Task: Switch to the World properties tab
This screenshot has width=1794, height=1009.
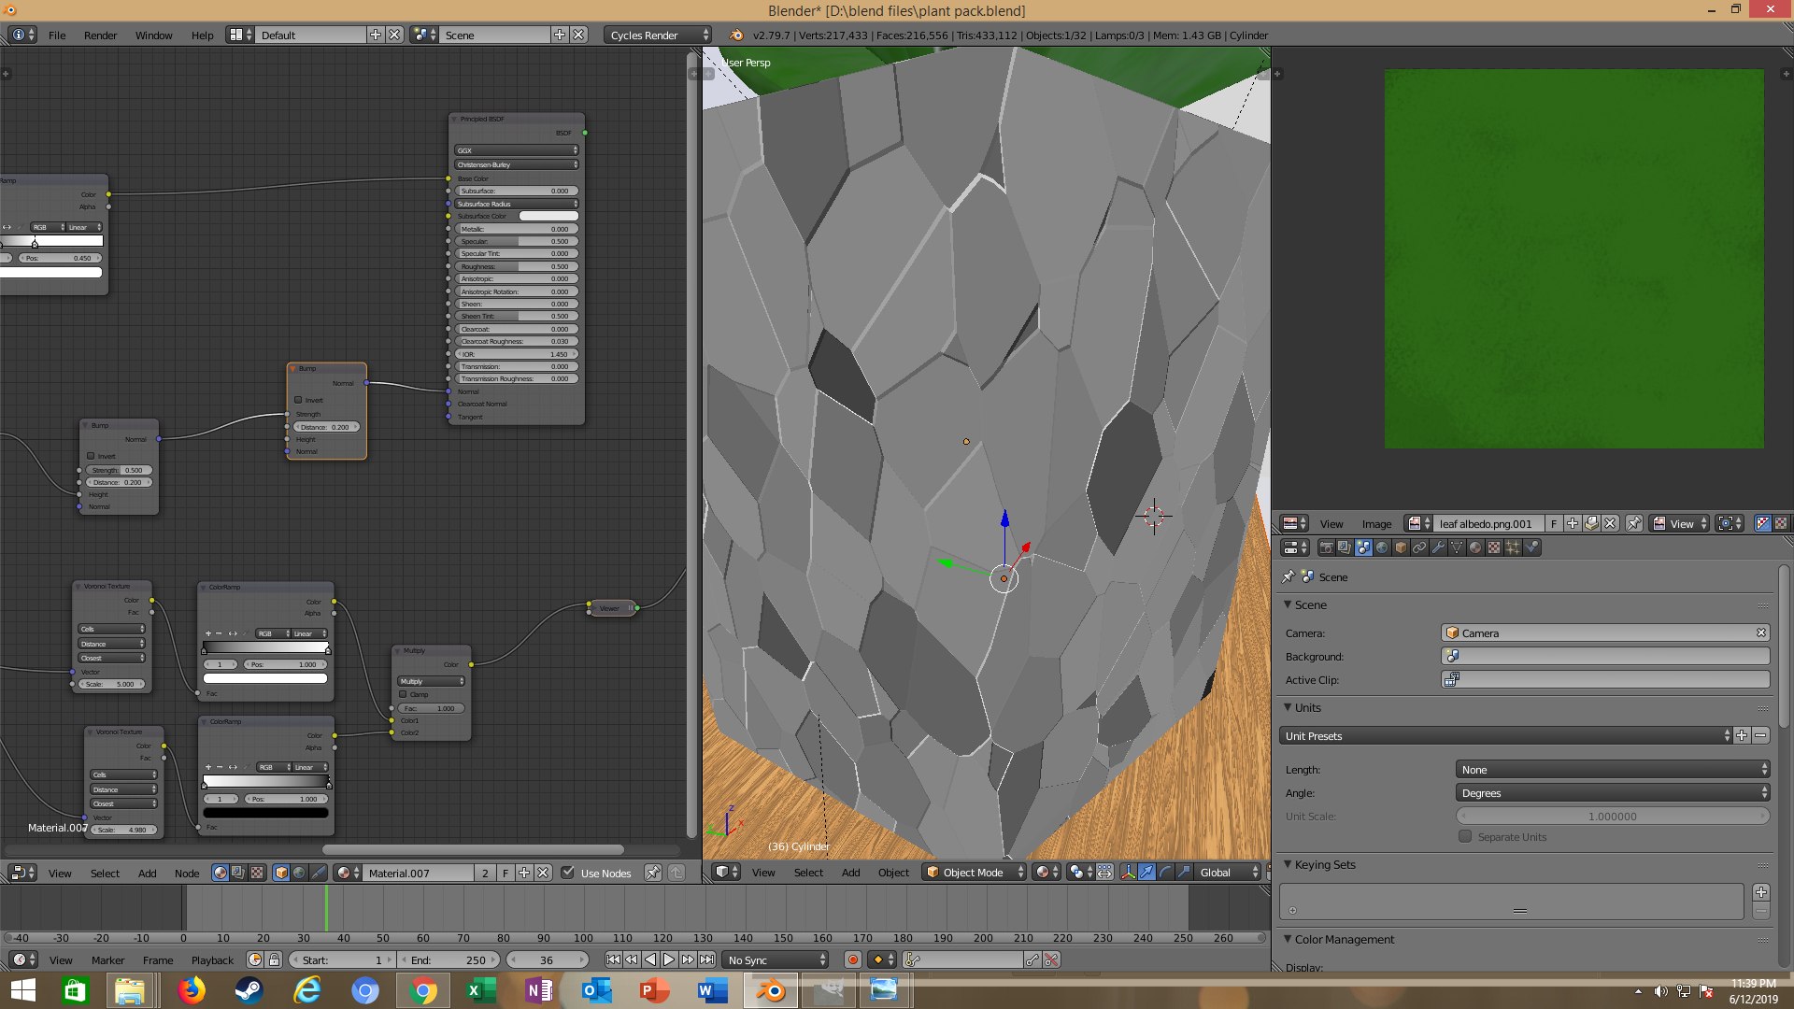Action: click(x=1382, y=547)
